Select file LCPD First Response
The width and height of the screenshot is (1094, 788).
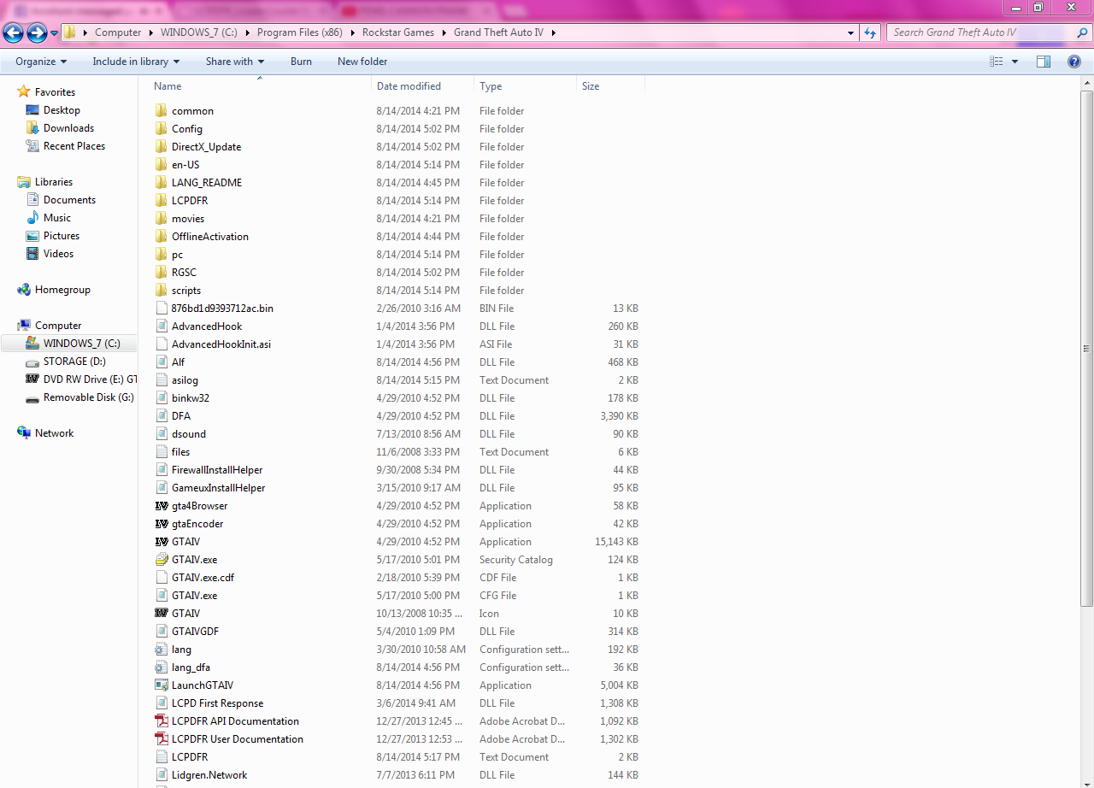point(217,703)
